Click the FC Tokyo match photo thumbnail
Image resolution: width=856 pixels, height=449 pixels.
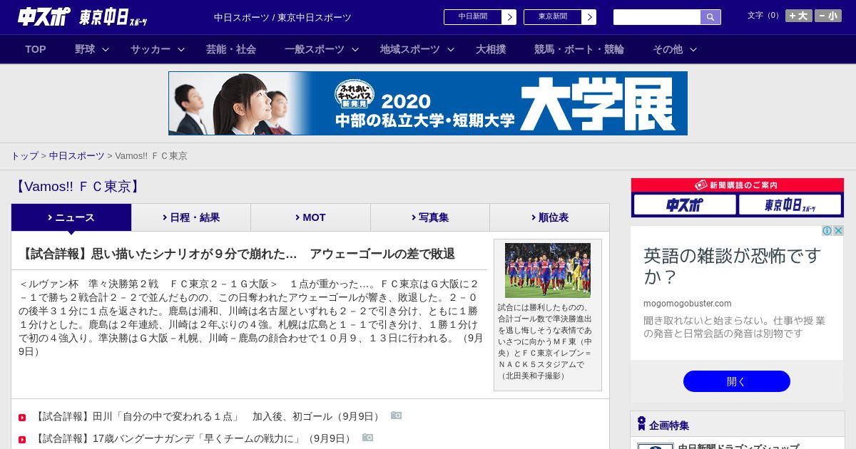click(548, 270)
